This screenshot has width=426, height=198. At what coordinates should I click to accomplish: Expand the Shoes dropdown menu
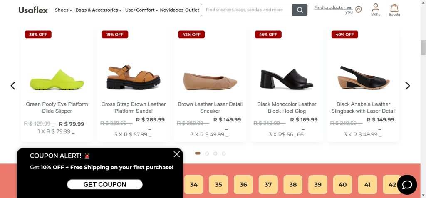(63, 10)
